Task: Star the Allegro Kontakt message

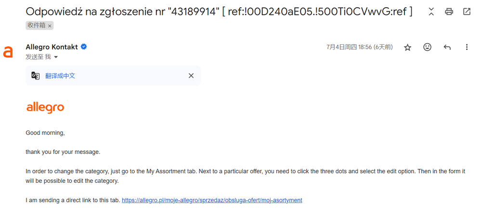Action: point(407,47)
